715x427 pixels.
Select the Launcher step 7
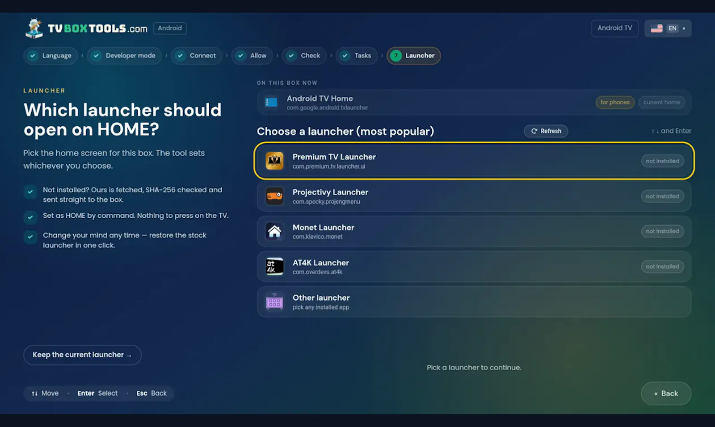414,56
